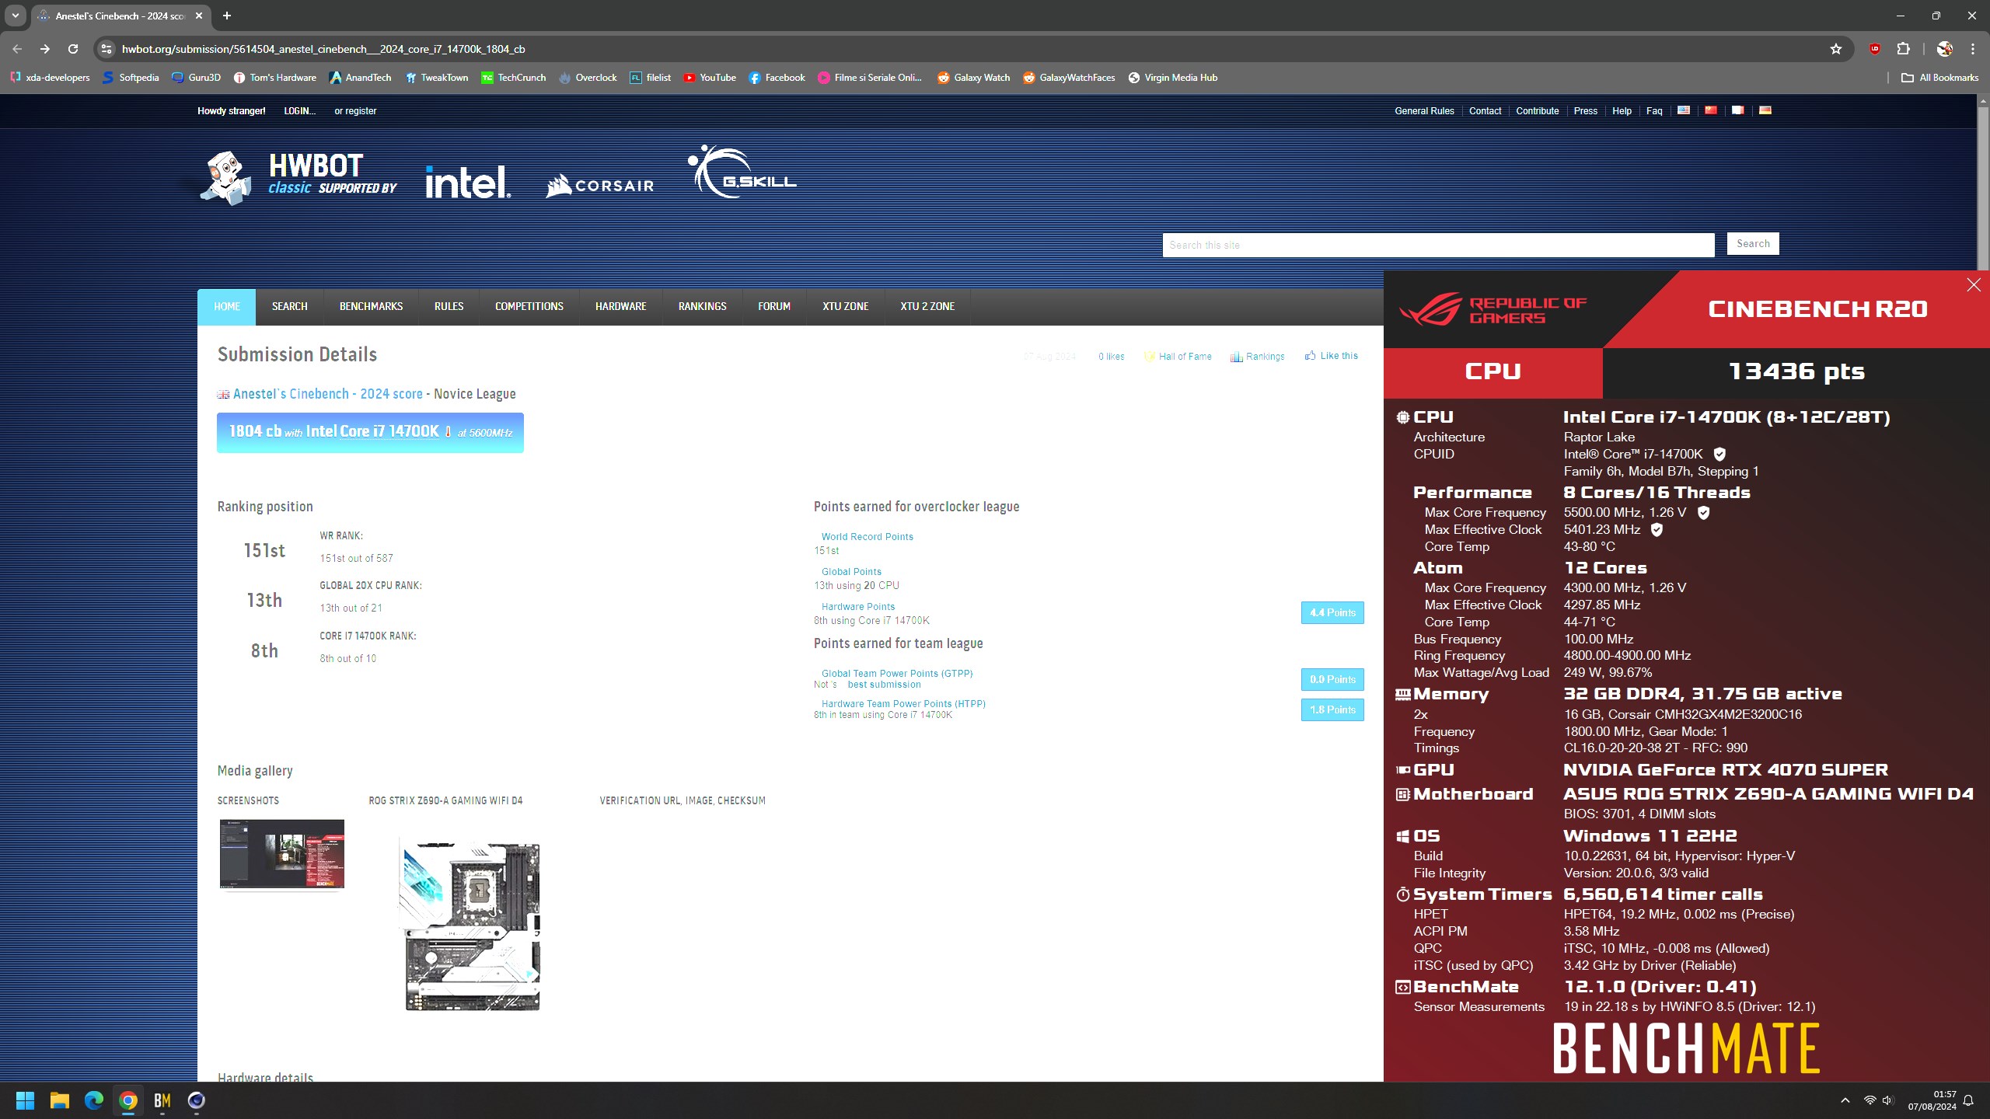Viewport: 1990px width, 1119px height.
Task: Click the or register link
Action: [355, 111]
